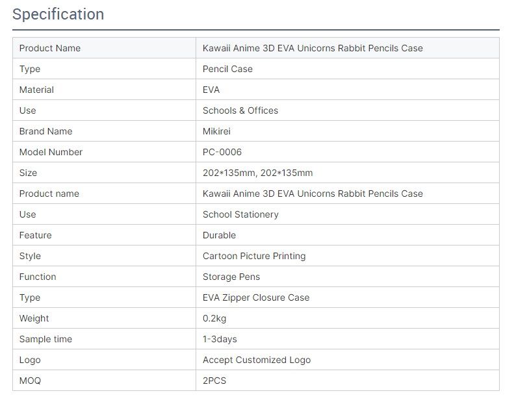Screen dimensions: 514x402
Task: Select the Product Name header cell
Action: coord(104,48)
